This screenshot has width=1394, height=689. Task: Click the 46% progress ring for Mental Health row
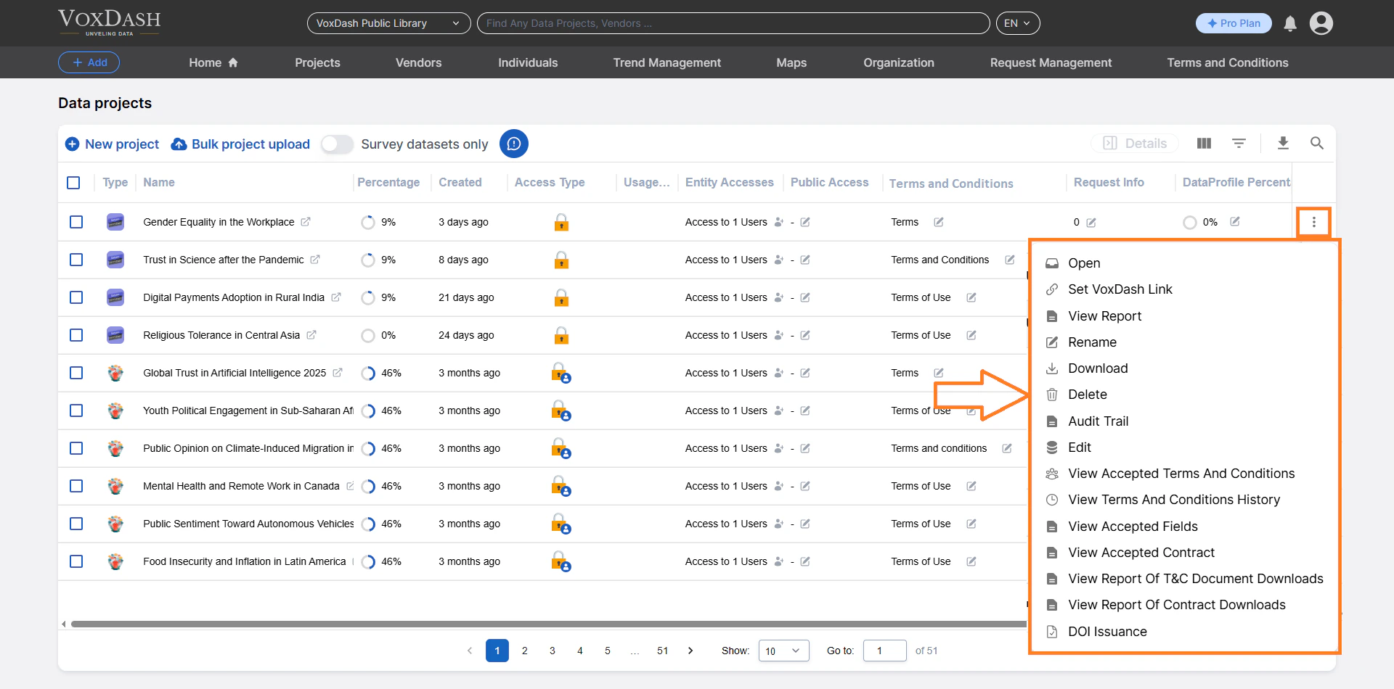click(x=368, y=486)
